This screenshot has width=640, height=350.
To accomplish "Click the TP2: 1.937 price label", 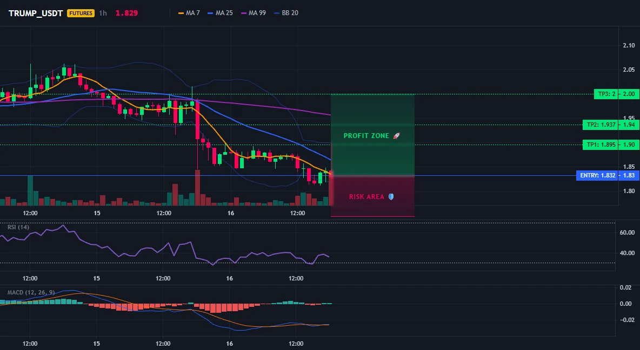I will (x=601, y=125).
